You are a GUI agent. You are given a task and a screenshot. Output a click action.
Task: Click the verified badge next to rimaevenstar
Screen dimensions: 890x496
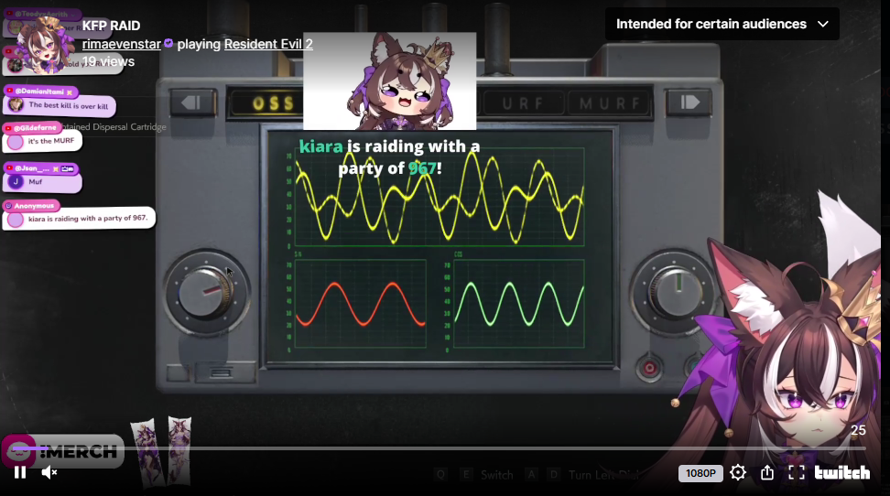point(168,43)
